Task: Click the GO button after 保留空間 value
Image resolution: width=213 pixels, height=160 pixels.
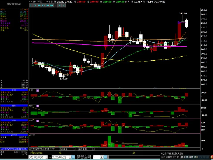Action: pyautogui.click(x=105, y=157)
